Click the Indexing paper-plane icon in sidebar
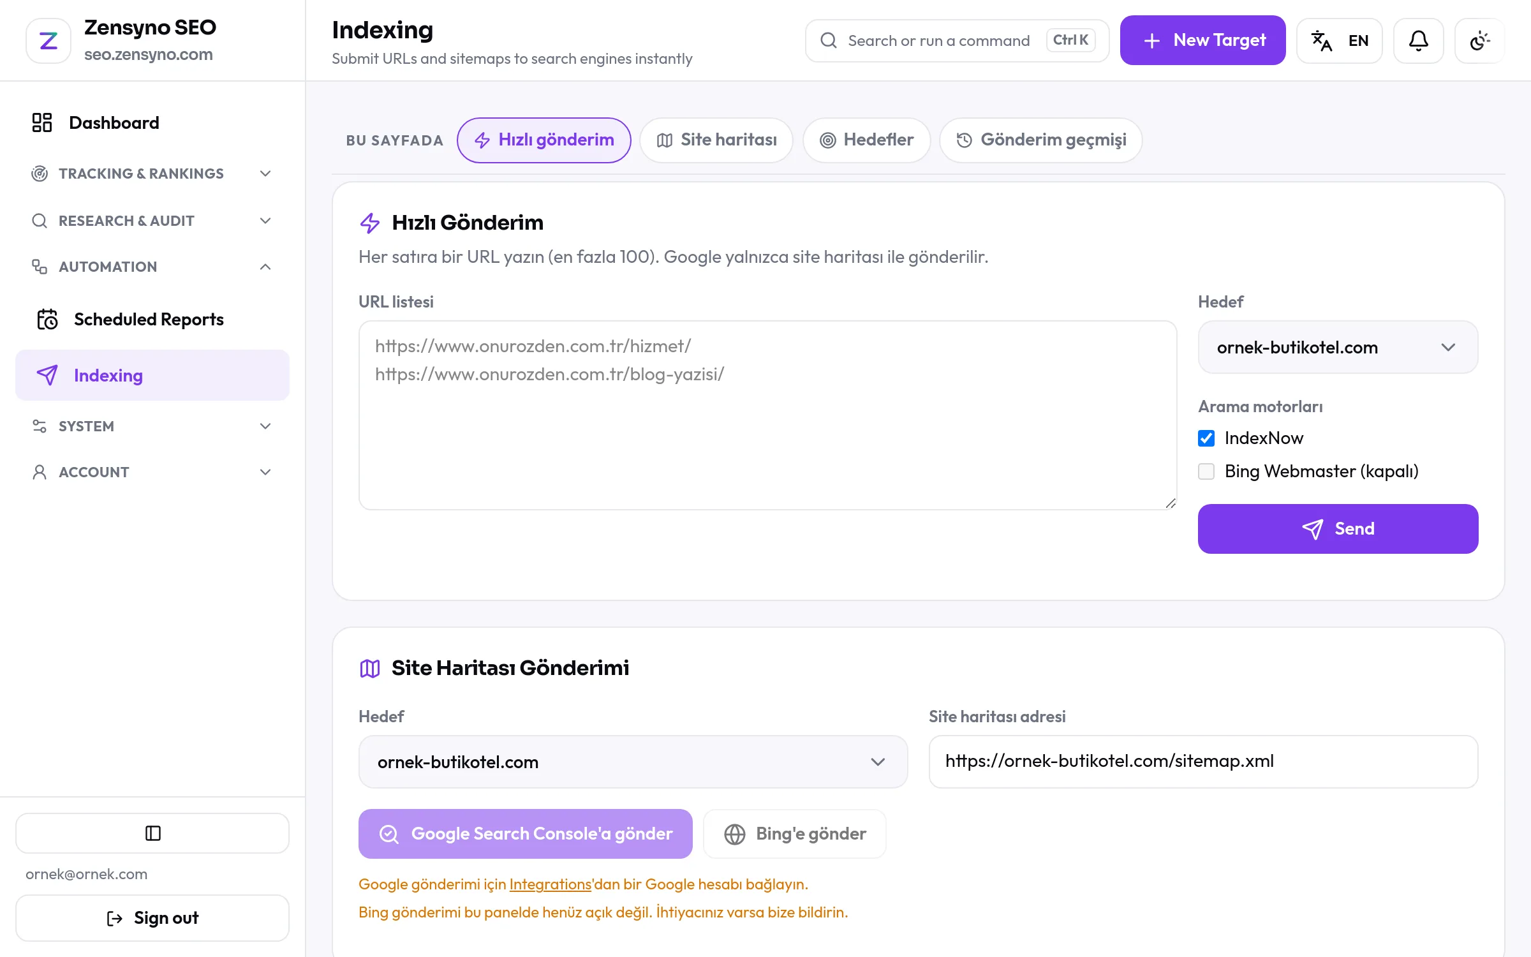This screenshot has height=957, width=1531. [47, 375]
